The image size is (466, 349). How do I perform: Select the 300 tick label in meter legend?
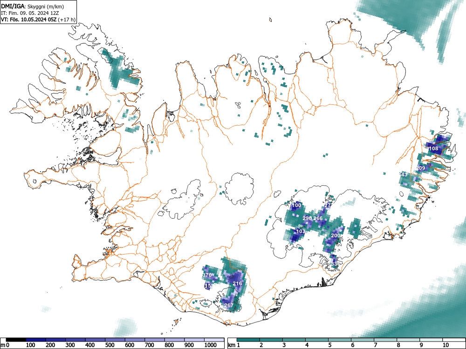click(70, 345)
